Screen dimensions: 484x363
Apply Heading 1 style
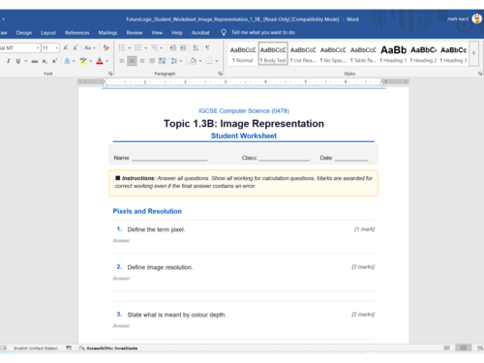pyautogui.click(x=393, y=54)
